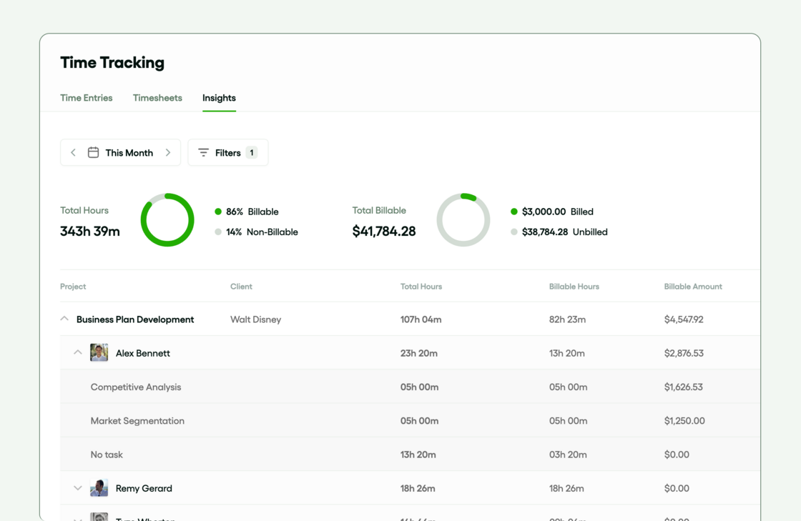This screenshot has width=801, height=521.
Task: Open the Timesheets tab
Action: (157, 98)
